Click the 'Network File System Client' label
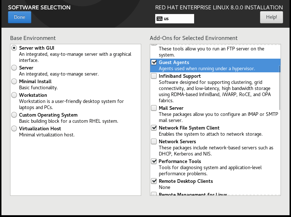291x217 pixels. pos(189,128)
